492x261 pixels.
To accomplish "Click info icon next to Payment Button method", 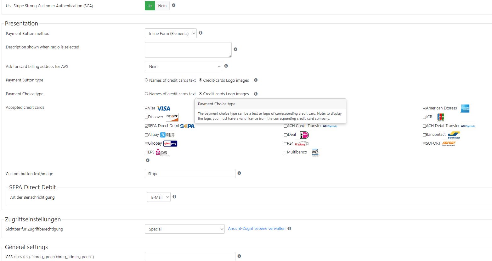I will (x=201, y=33).
